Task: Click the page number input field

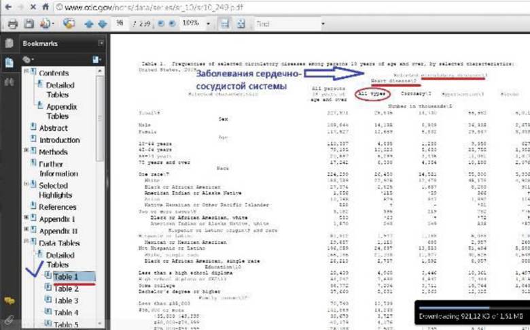Action: click(120, 23)
